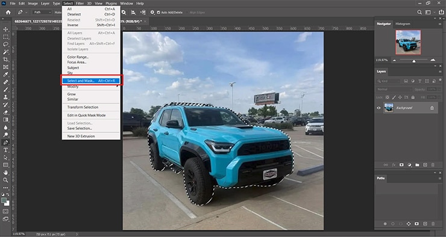Choose Inverse in the Select menu
Screen dimensions: 446x237
(91, 25)
